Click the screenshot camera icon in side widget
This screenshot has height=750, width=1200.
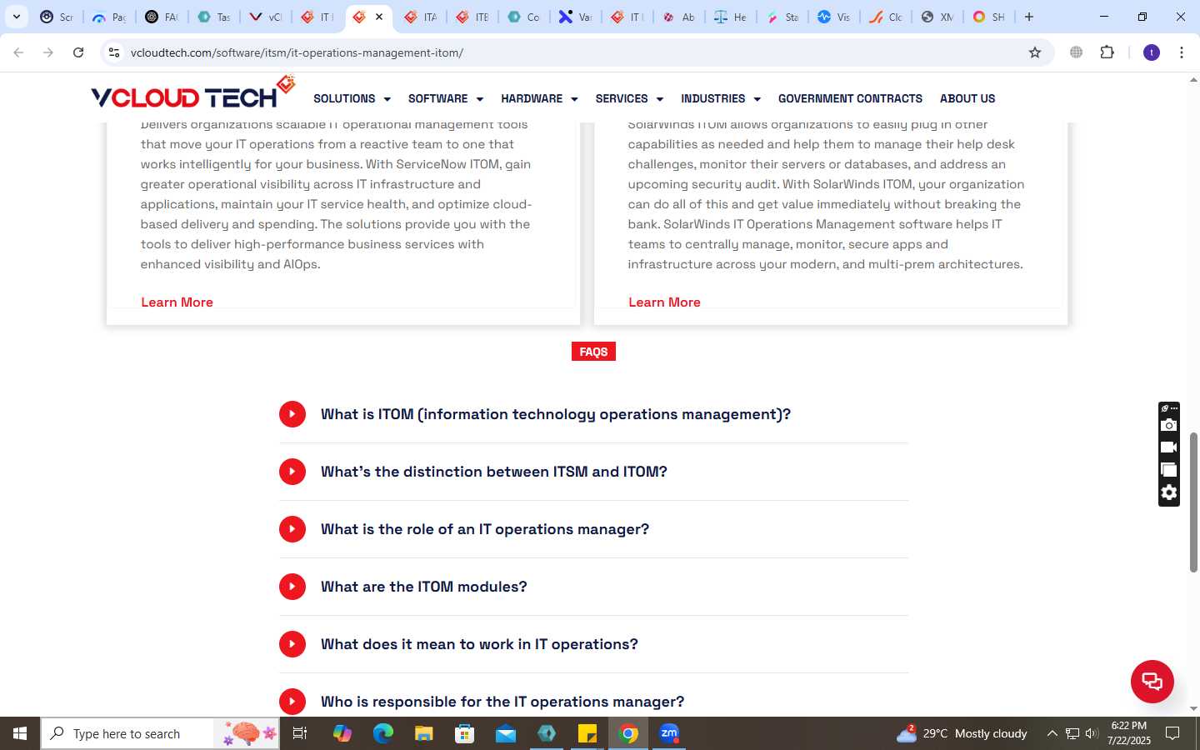coord(1169,426)
